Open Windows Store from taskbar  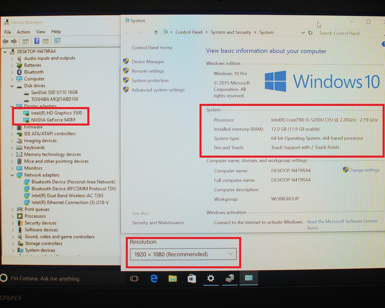(191, 278)
